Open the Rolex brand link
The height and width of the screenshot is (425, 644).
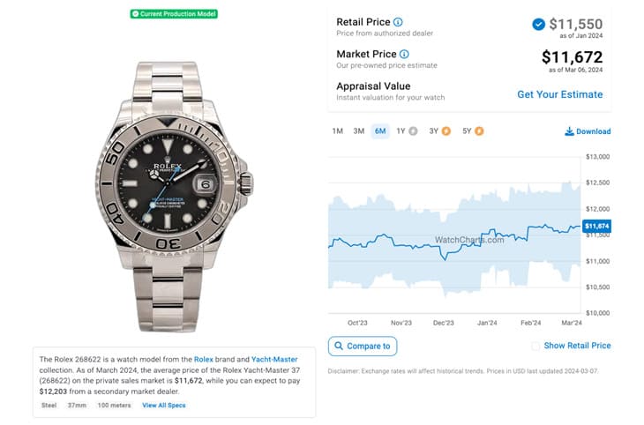click(x=203, y=359)
